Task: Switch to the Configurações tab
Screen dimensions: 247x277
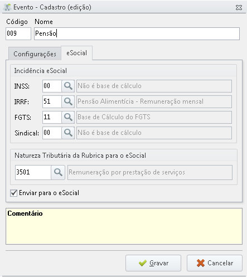Action: click(35, 54)
